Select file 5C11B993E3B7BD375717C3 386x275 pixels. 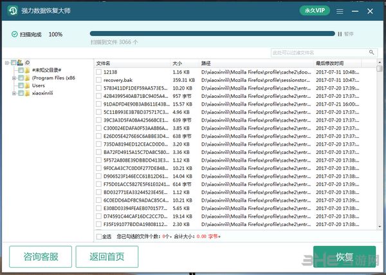click(136, 112)
